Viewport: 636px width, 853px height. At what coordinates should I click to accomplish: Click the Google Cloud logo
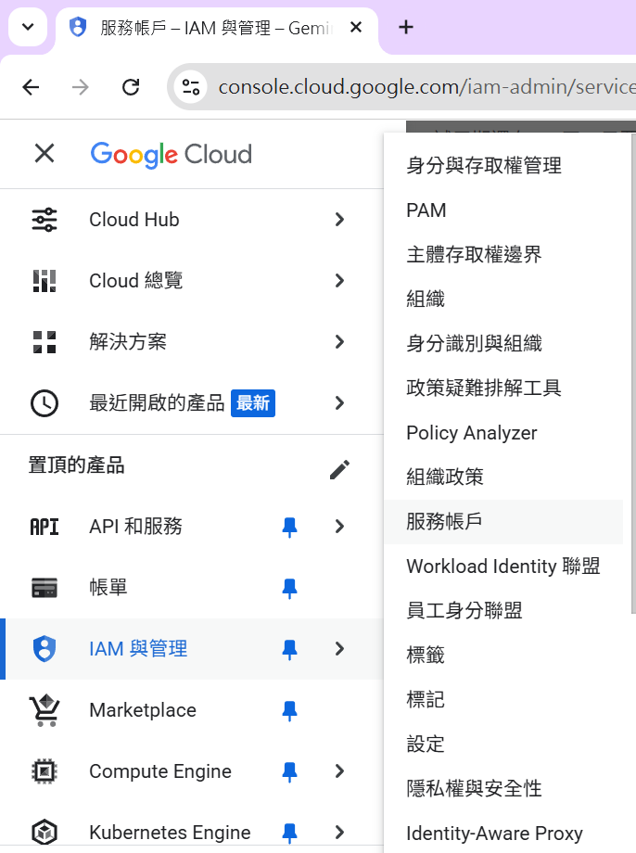[x=171, y=155]
